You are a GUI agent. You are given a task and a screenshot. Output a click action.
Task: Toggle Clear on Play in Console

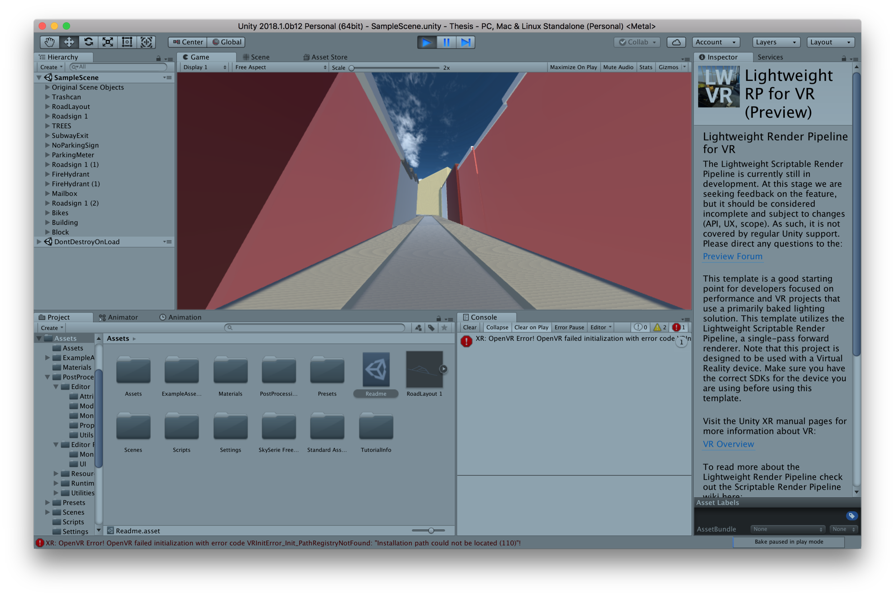point(531,327)
